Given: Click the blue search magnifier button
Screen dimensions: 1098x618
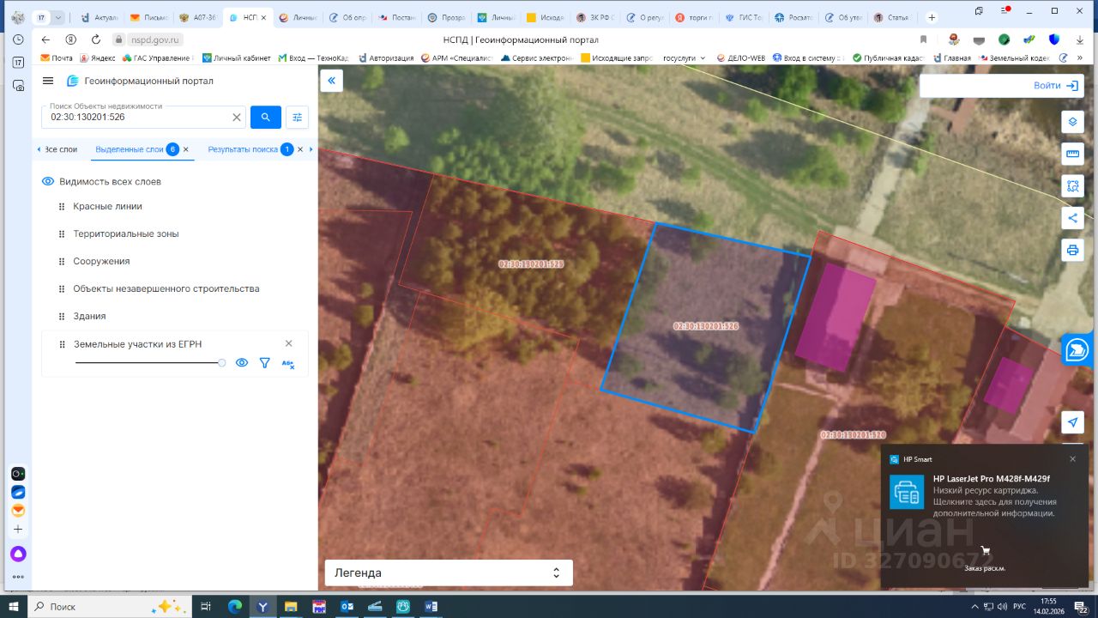Looking at the screenshot, I should [x=266, y=117].
